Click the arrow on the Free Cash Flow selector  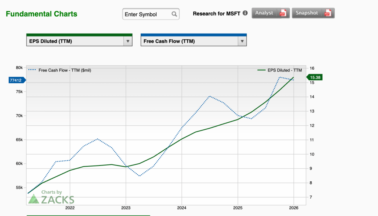pyautogui.click(x=242, y=41)
